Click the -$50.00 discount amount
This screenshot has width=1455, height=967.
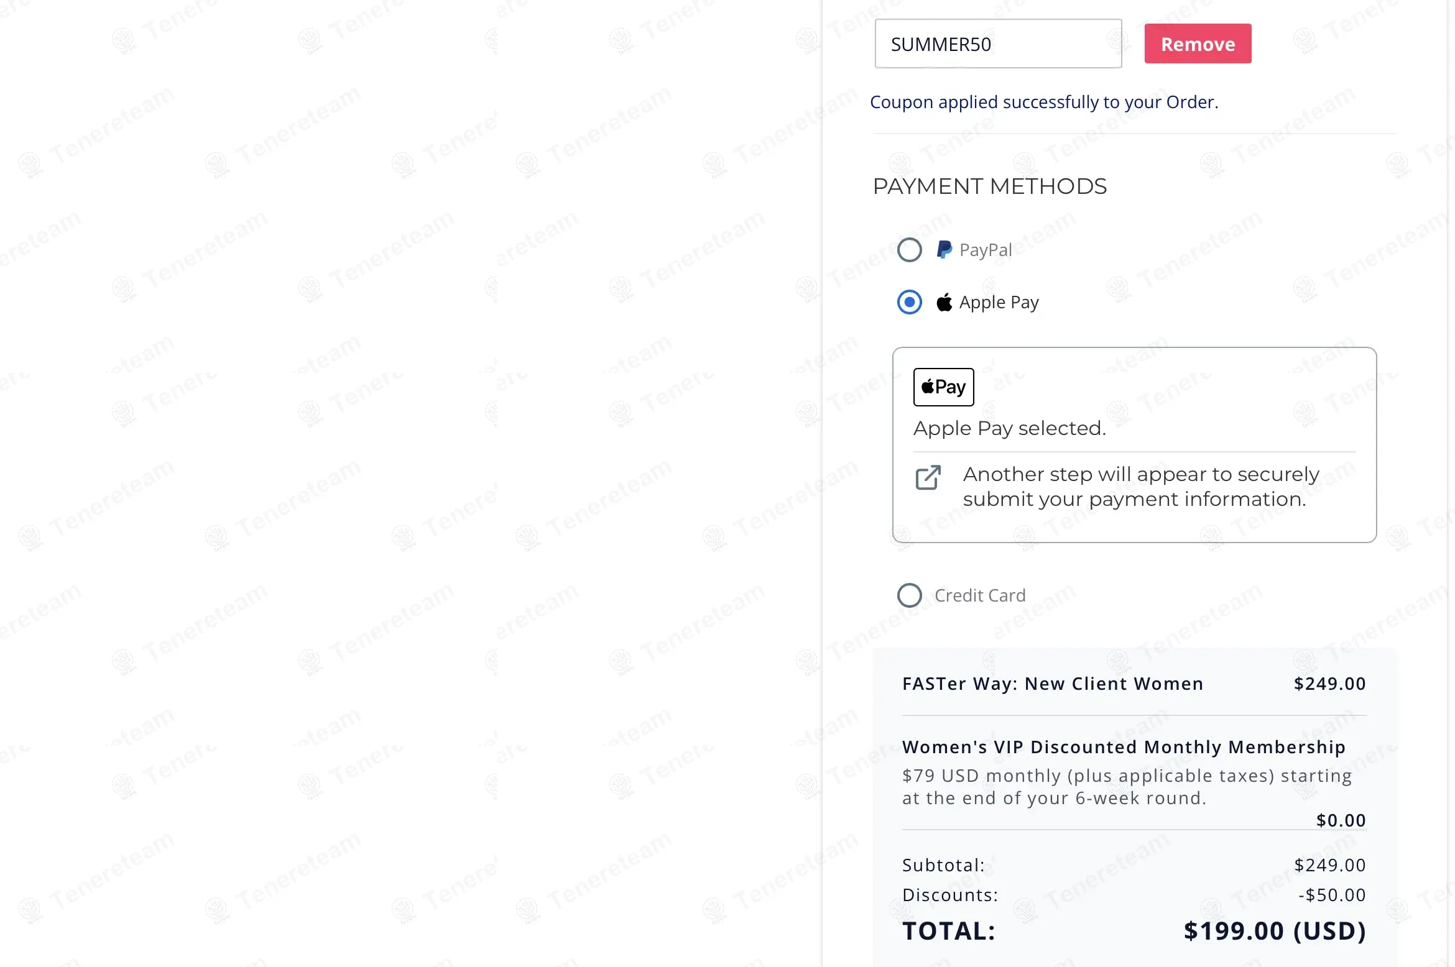[1332, 895]
